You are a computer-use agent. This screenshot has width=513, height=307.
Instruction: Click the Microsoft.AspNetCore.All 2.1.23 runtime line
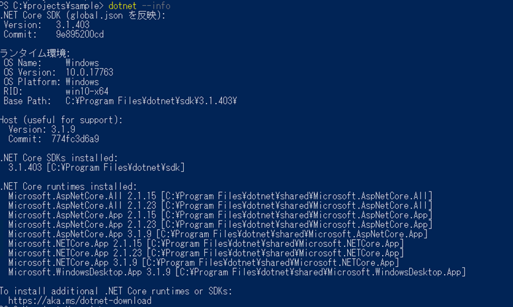tap(221, 205)
